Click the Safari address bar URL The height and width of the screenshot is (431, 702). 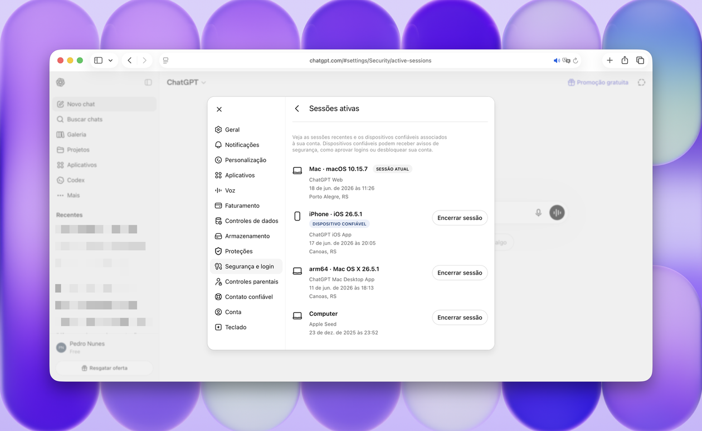pos(370,61)
